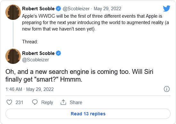Click Read 13 replies button
176x124 pixels.
click(x=88, y=114)
